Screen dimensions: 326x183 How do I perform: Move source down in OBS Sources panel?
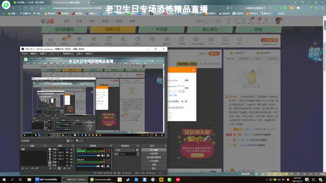69,168
